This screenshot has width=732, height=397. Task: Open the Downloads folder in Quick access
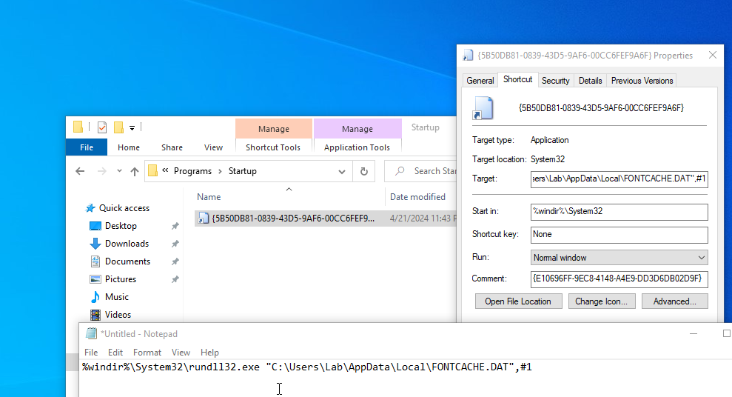[127, 244]
